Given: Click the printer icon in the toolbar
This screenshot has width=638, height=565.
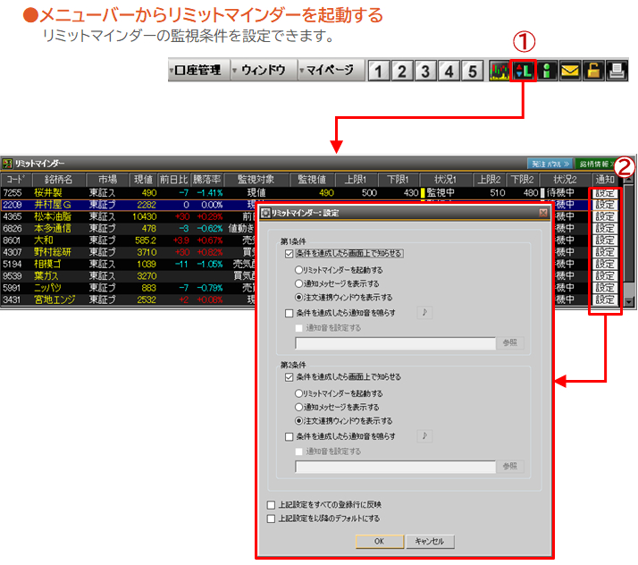Looking at the screenshot, I should (617, 71).
